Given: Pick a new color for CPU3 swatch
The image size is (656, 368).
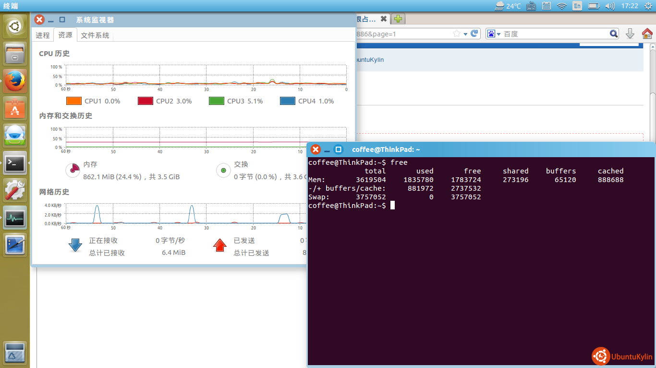Looking at the screenshot, I should point(216,101).
